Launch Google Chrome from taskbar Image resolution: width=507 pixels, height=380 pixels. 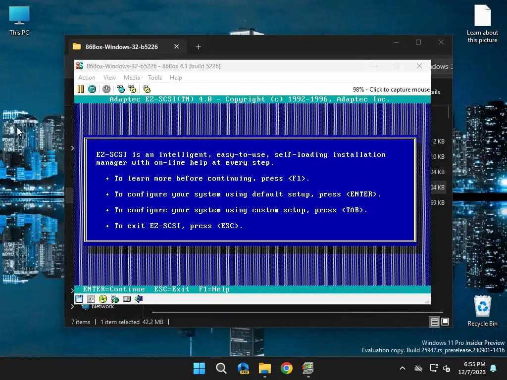tap(287, 368)
